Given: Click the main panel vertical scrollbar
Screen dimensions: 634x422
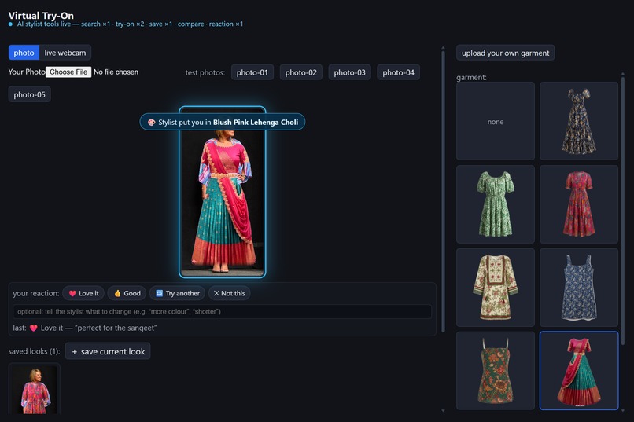Looking at the screenshot, I should 443,190.
